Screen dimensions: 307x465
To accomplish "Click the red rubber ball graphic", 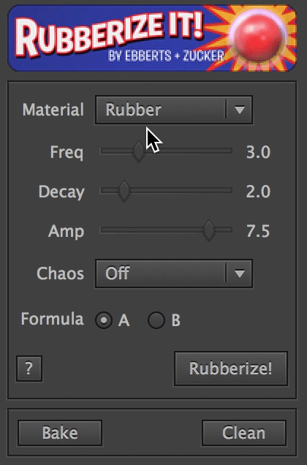I will pos(259,38).
